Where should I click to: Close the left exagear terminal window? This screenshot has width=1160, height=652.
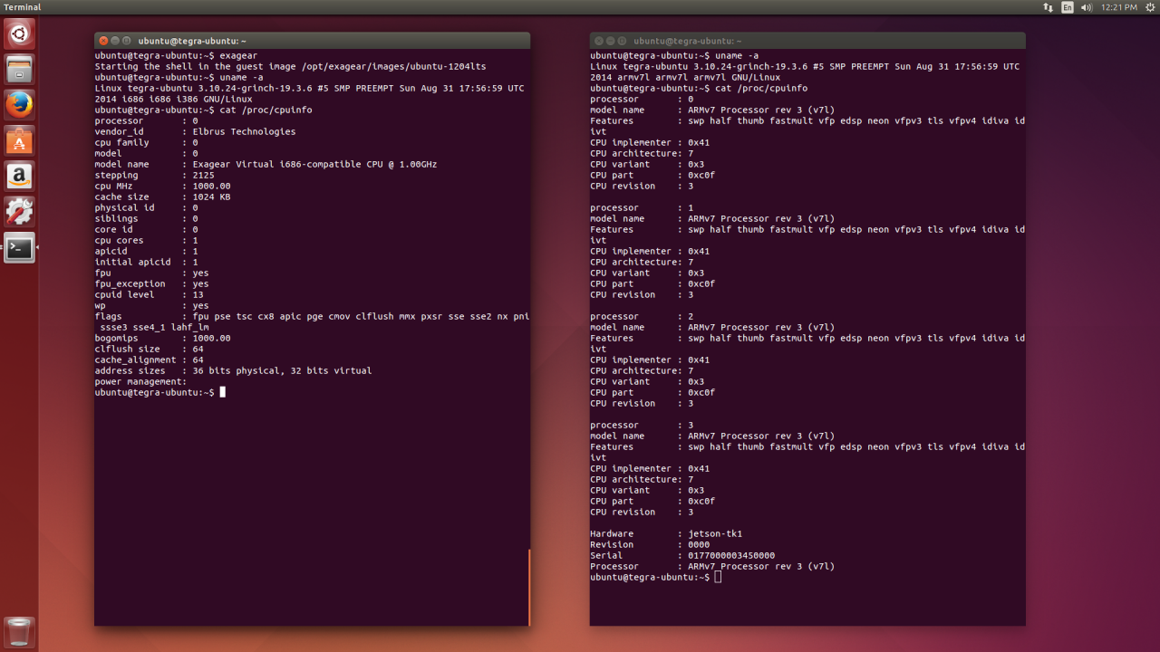coord(103,41)
